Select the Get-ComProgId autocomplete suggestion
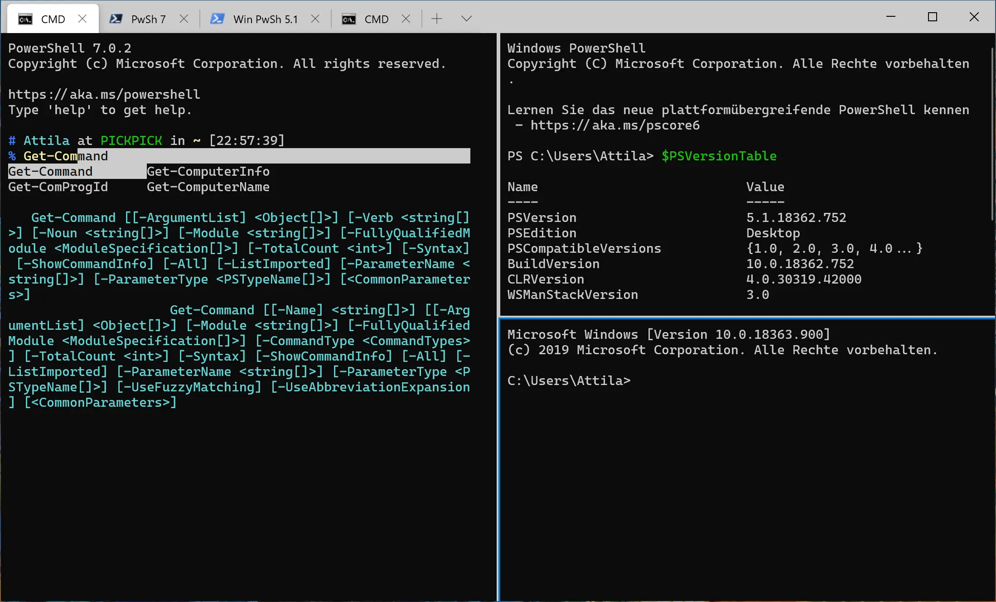This screenshot has width=996, height=602. 58,187
